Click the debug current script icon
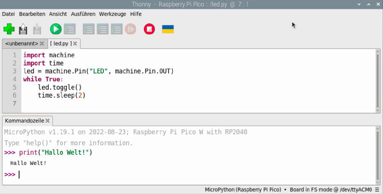The image size is (383, 194). tap(70, 29)
